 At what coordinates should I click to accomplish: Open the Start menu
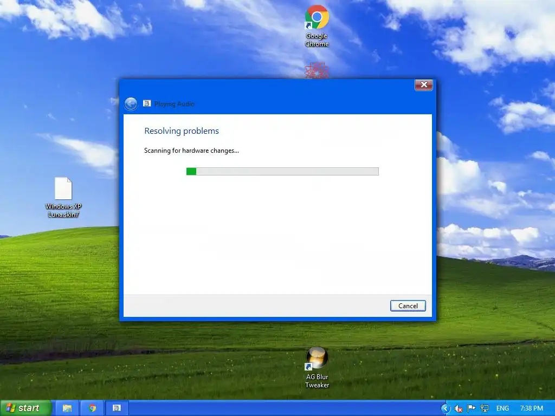pyautogui.click(x=25, y=408)
